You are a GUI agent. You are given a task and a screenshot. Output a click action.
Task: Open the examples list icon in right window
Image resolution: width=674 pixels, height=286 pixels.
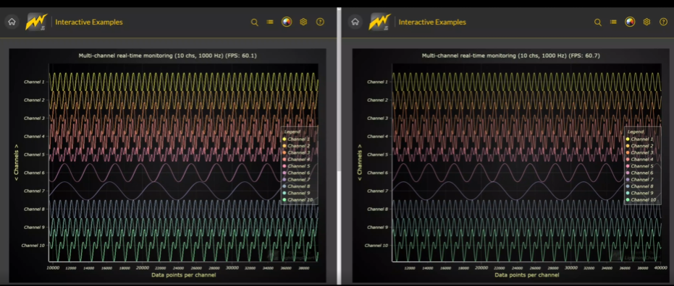613,22
